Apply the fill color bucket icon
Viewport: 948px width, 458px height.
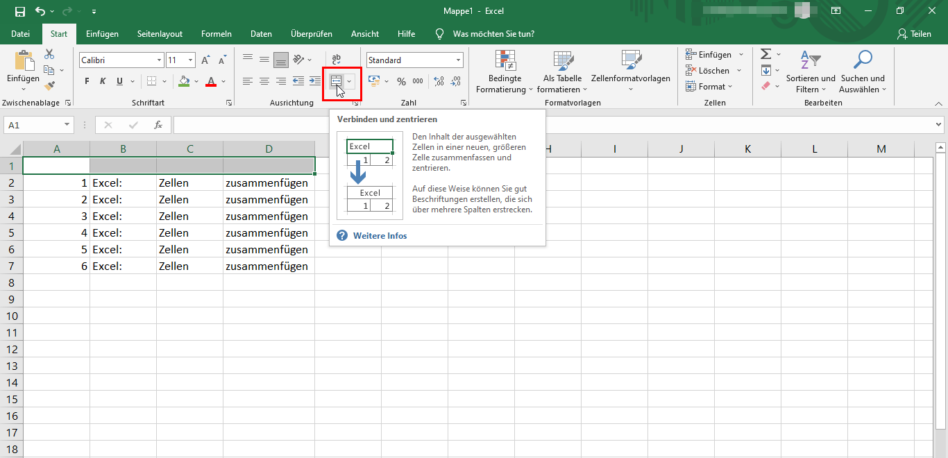pyautogui.click(x=184, y=81)
